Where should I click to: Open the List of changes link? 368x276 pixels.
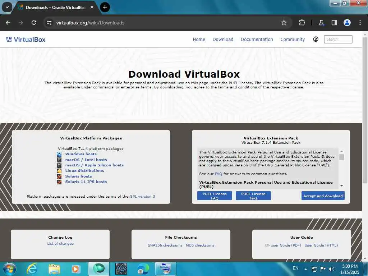tap(60, 244)
